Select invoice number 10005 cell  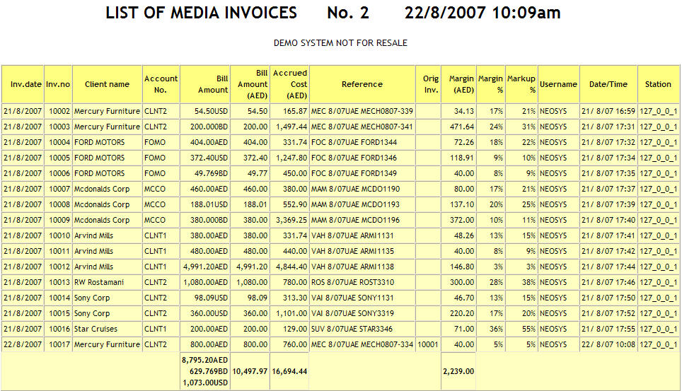[58, 158]
